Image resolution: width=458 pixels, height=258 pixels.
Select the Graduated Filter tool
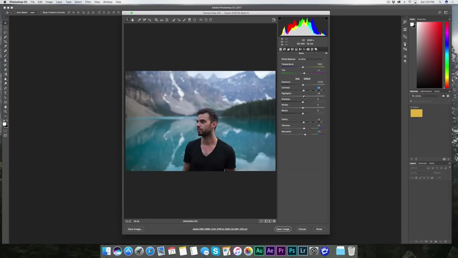189,20
